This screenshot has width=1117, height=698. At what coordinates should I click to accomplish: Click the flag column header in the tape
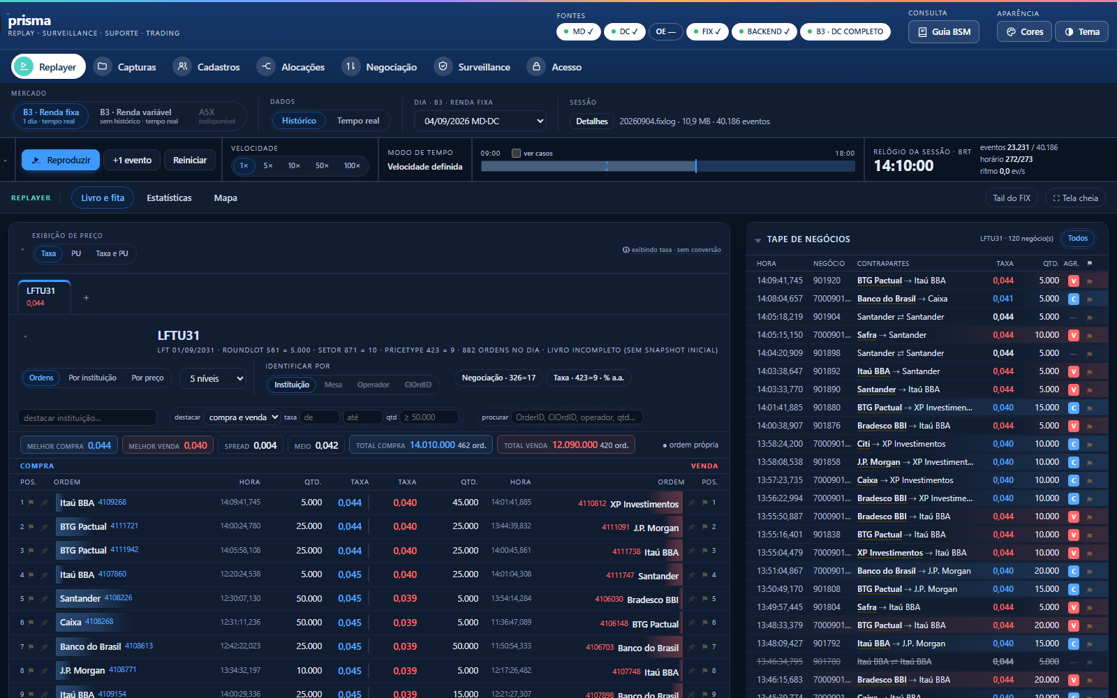coord(1090,263)
